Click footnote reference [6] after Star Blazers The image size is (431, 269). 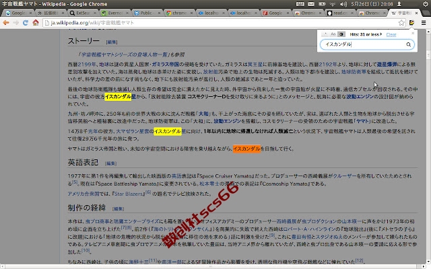coord(148,192)
